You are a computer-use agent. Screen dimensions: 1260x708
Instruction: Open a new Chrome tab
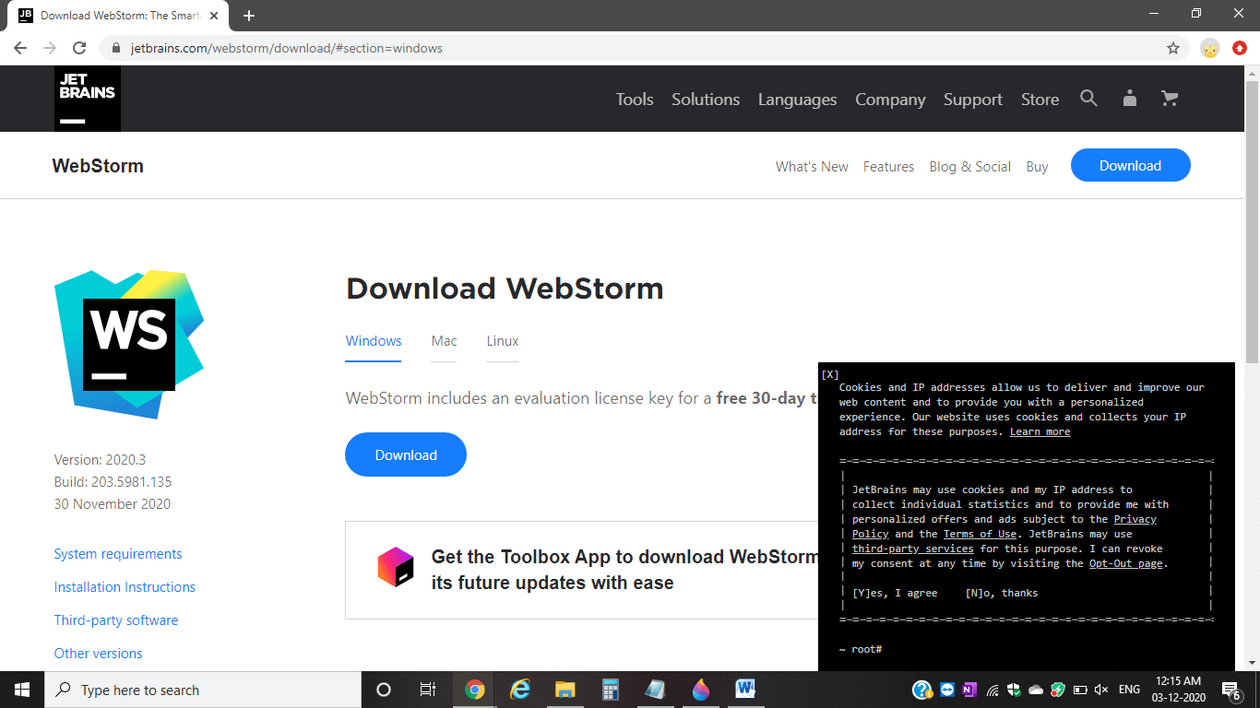click(x=249, y=16)
